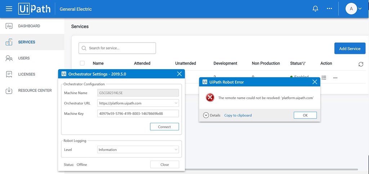Click the Close button in Orchestrator Settings

click(164, 165)
